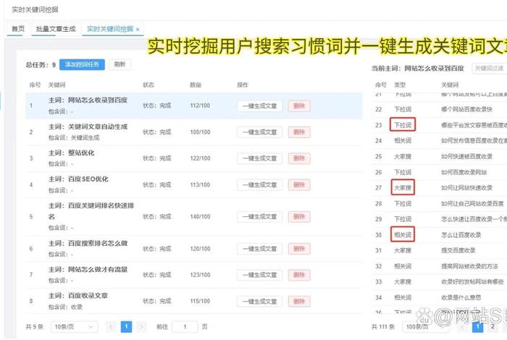
Task: Click the 关键词过滤 input field
Action: click(489, 68)
